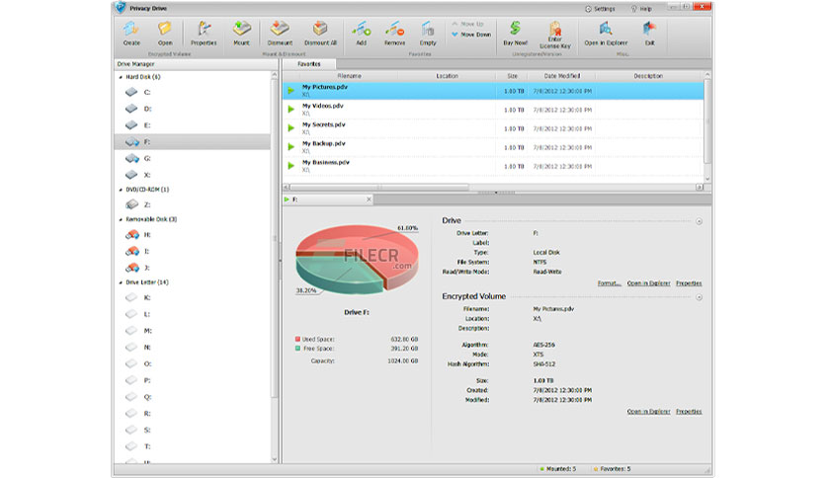Select mounted drive F: in Drive Manager
The width and height of the screenshot is (826, 478).
[193, 142]
